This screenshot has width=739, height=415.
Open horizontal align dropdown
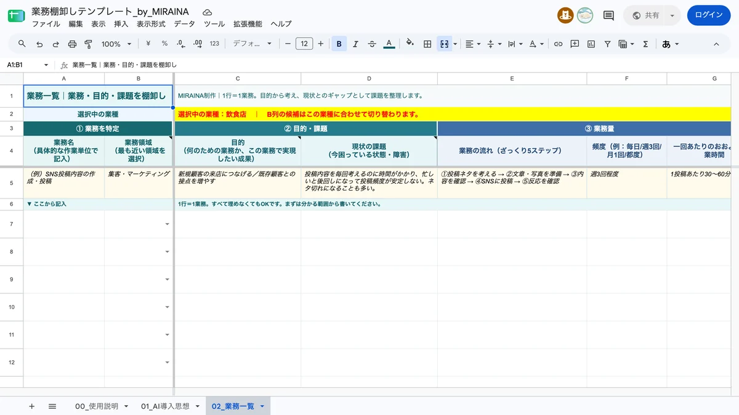pos(473,44)
